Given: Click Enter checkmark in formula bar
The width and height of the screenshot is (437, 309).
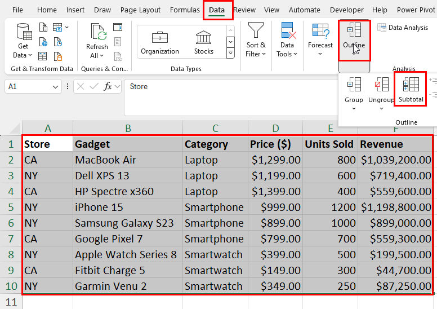Looking at the screenshot, I should (x=94, y=86).
